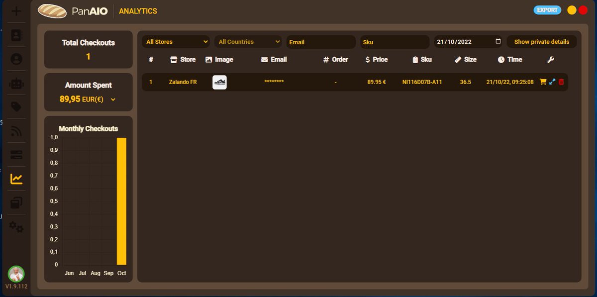597x297 pixels.
Task: Click the Image column header
Action: pos(219,60)
